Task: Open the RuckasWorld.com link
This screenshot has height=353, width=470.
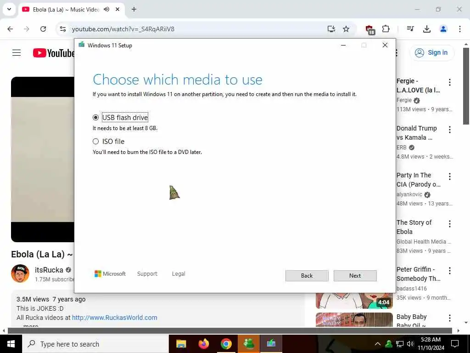Action: coord(114,318)
